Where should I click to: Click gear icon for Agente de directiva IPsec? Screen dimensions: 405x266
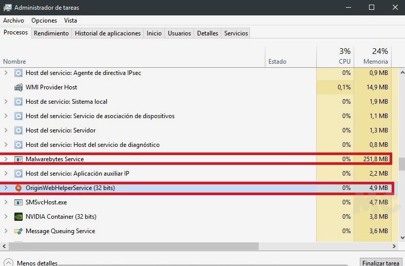click(18, 73)
